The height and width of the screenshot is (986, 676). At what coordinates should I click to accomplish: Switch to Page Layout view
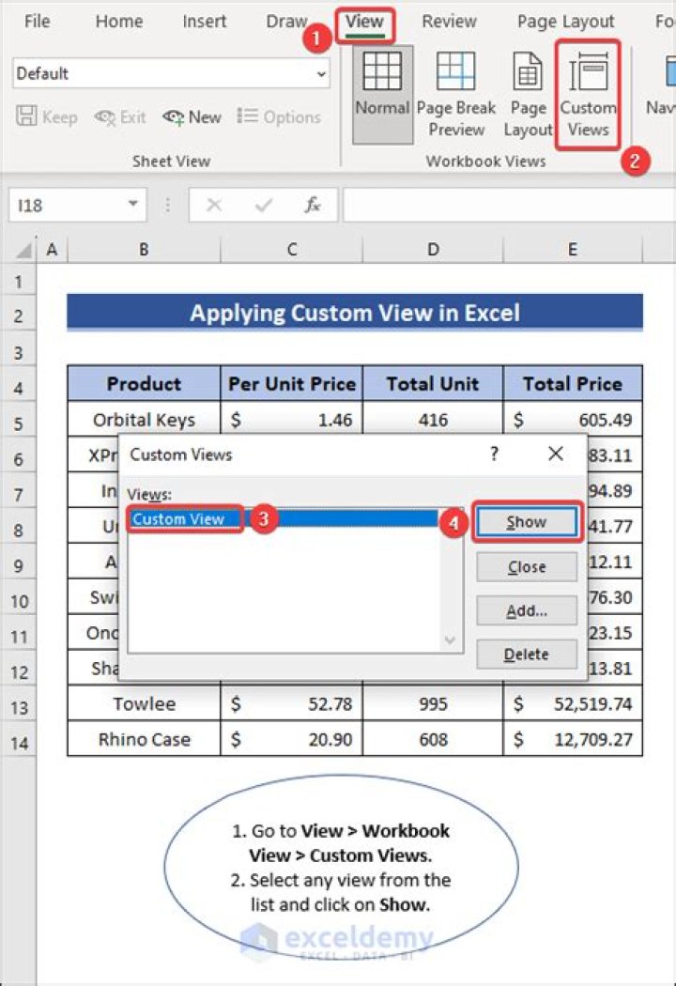point(528,94)
